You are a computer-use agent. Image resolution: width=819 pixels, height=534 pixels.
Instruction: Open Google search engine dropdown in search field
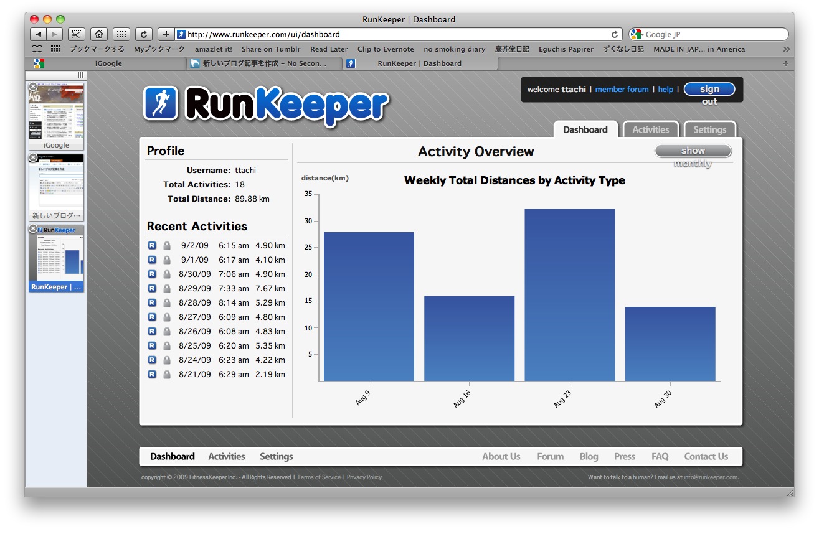pyautogui.click(x=637, y=35)
